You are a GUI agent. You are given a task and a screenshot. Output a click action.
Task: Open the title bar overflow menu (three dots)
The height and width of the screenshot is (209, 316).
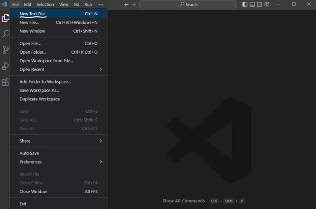(101, 4)
